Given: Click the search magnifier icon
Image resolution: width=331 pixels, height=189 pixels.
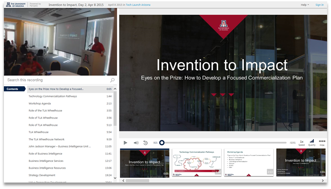Looking at the screenshot, I should click(x=112, y=80).
